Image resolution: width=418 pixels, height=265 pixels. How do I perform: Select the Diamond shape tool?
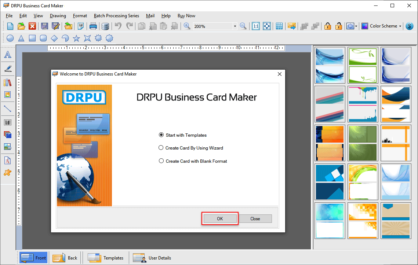coord(54,38)
